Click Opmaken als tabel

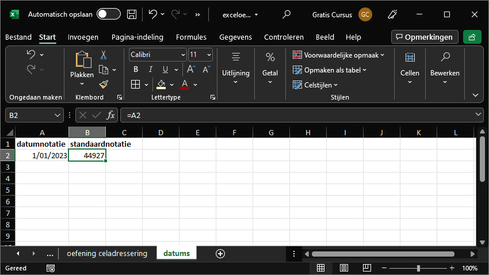(329, 70)
